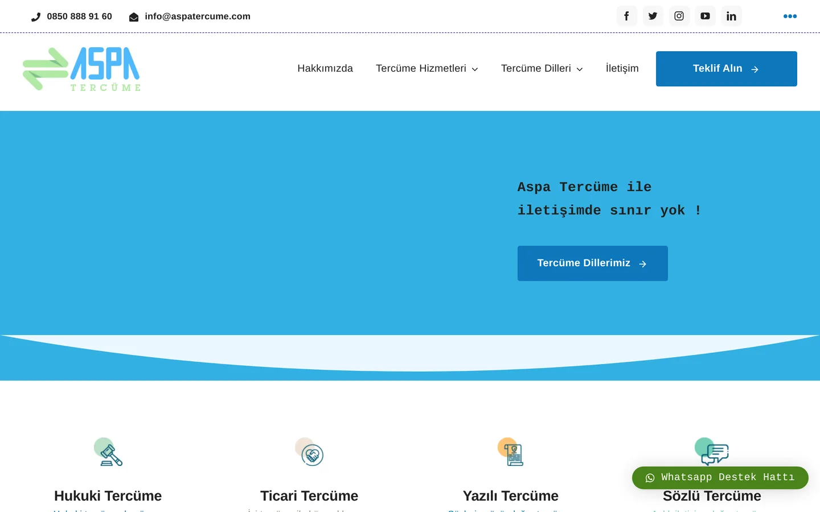The width and height of the screenshot is (820, 512).
Task: Click the Teklif Alın button
Action: (x=727, y=69)
